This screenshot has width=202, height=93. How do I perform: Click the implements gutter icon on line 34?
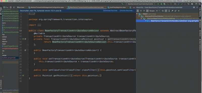(23, 75)
